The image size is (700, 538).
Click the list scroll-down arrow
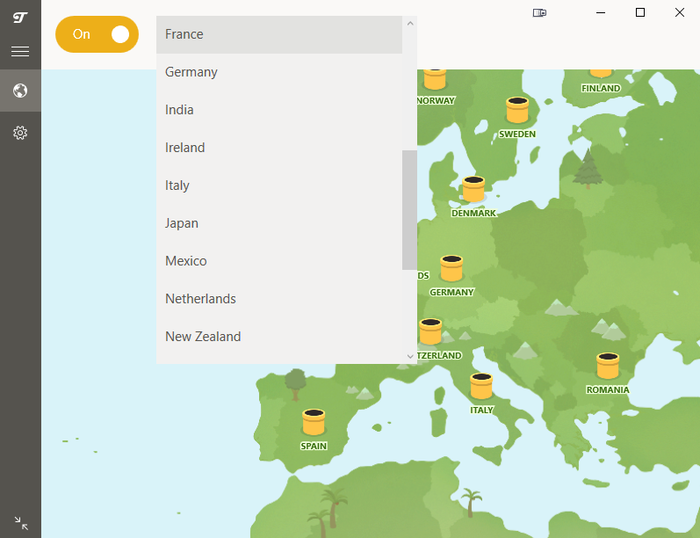[x=410, y=356]
